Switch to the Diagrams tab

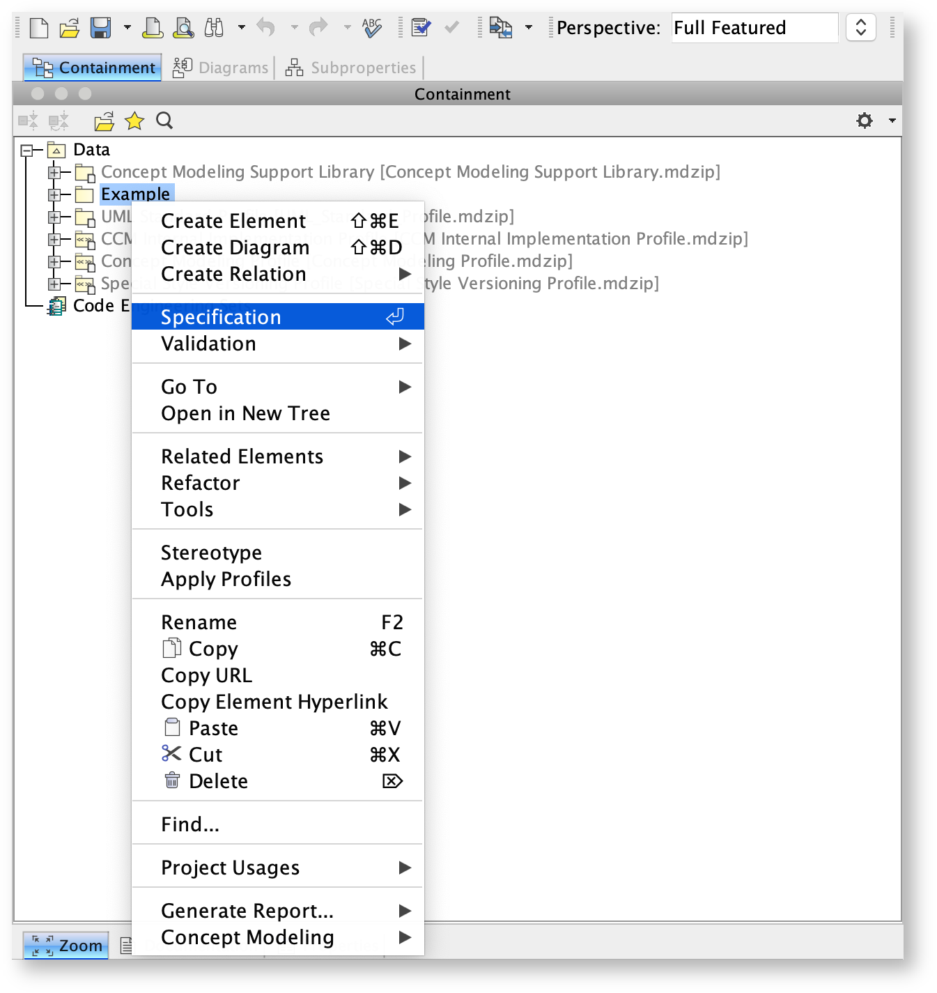tap(220, 68)
